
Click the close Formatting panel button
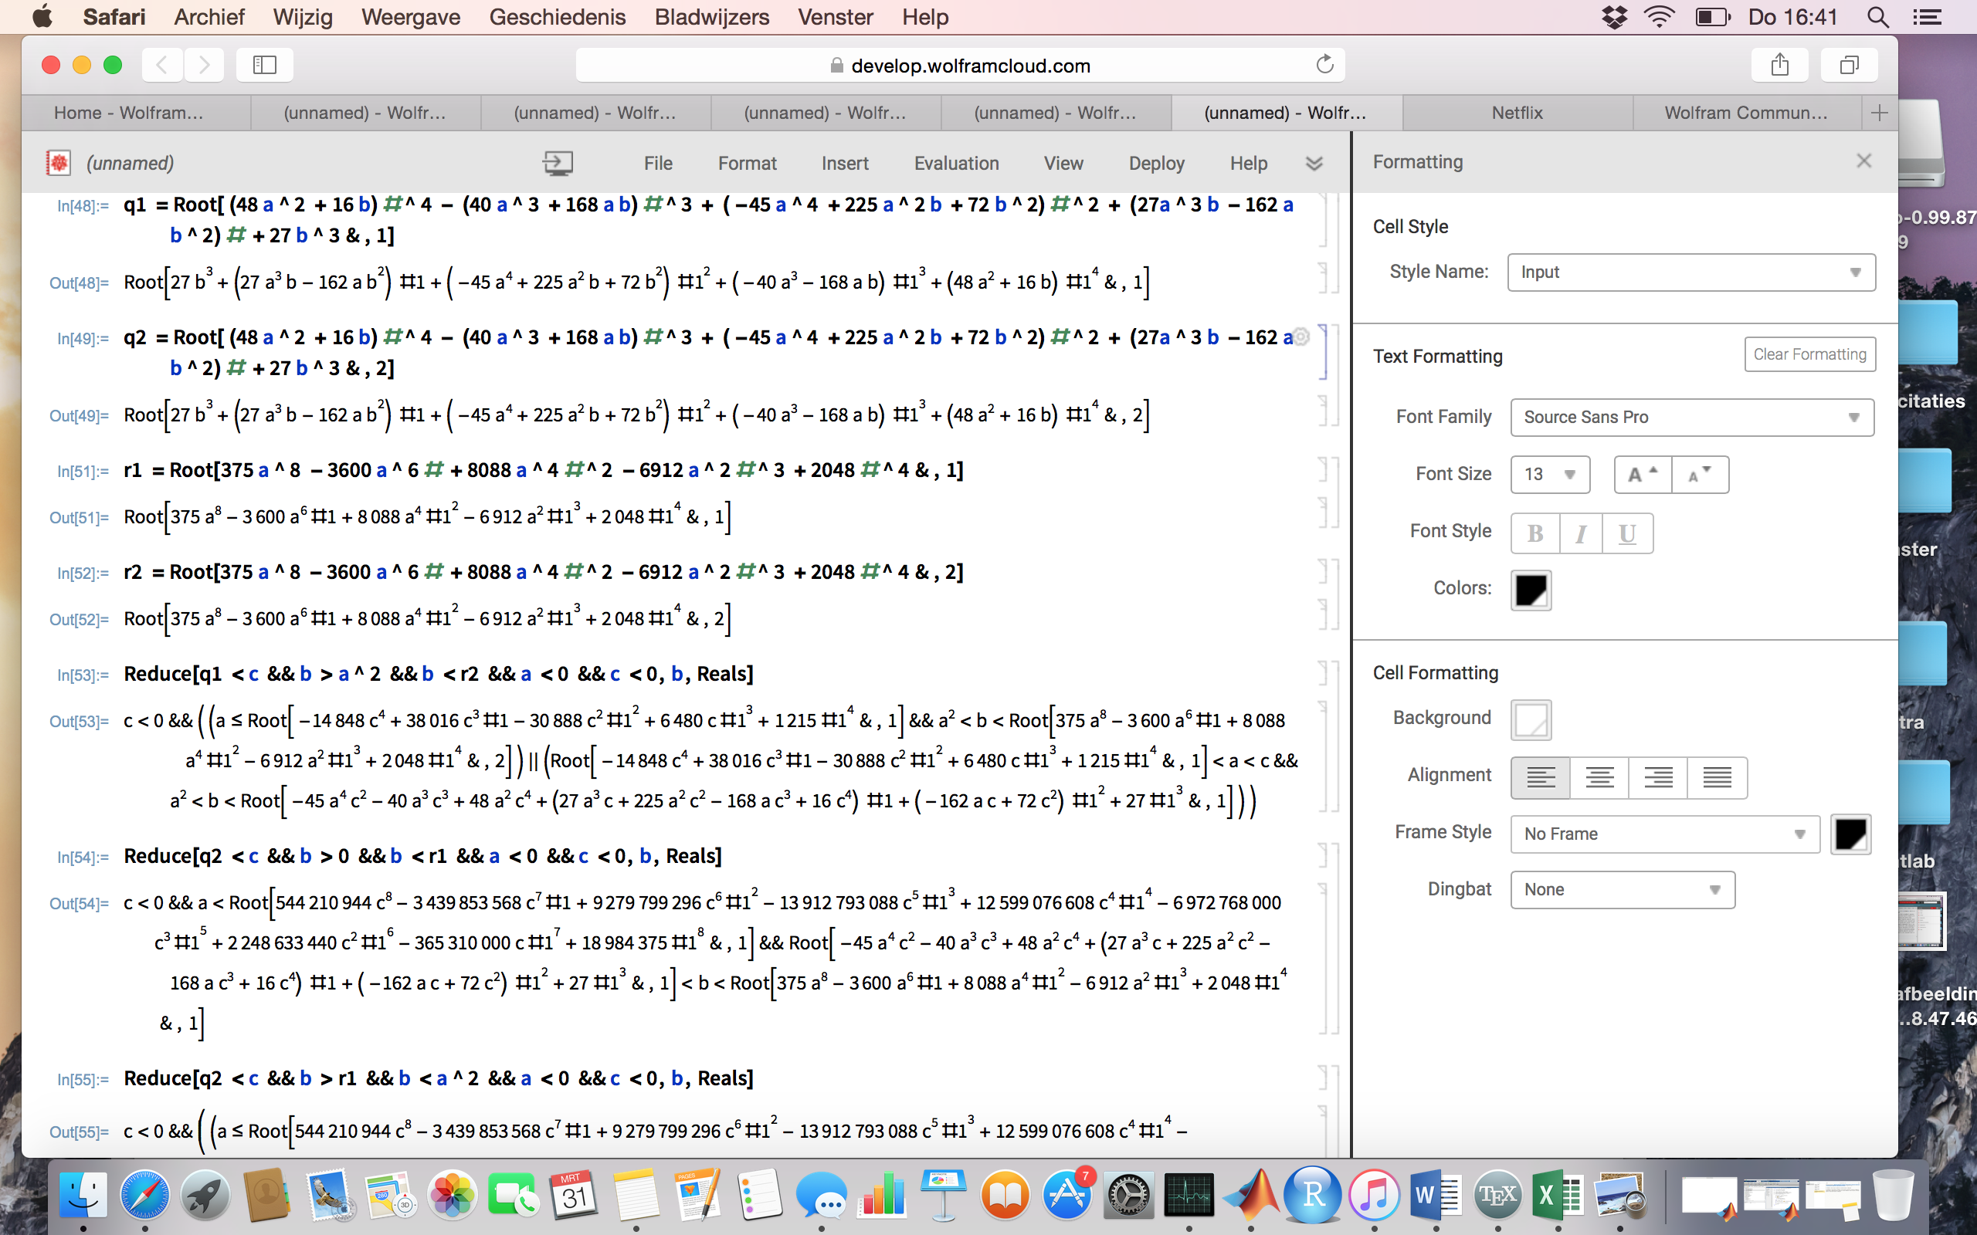point(1864,161)
